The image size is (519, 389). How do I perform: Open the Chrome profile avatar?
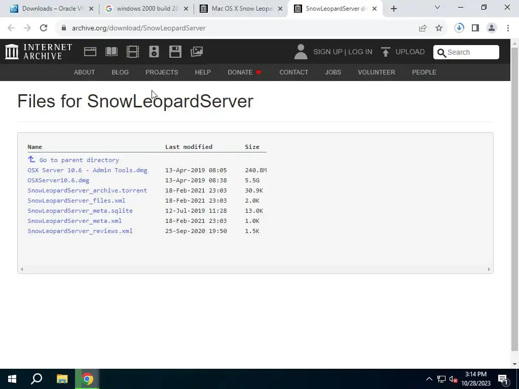click(x=492, y=28)
